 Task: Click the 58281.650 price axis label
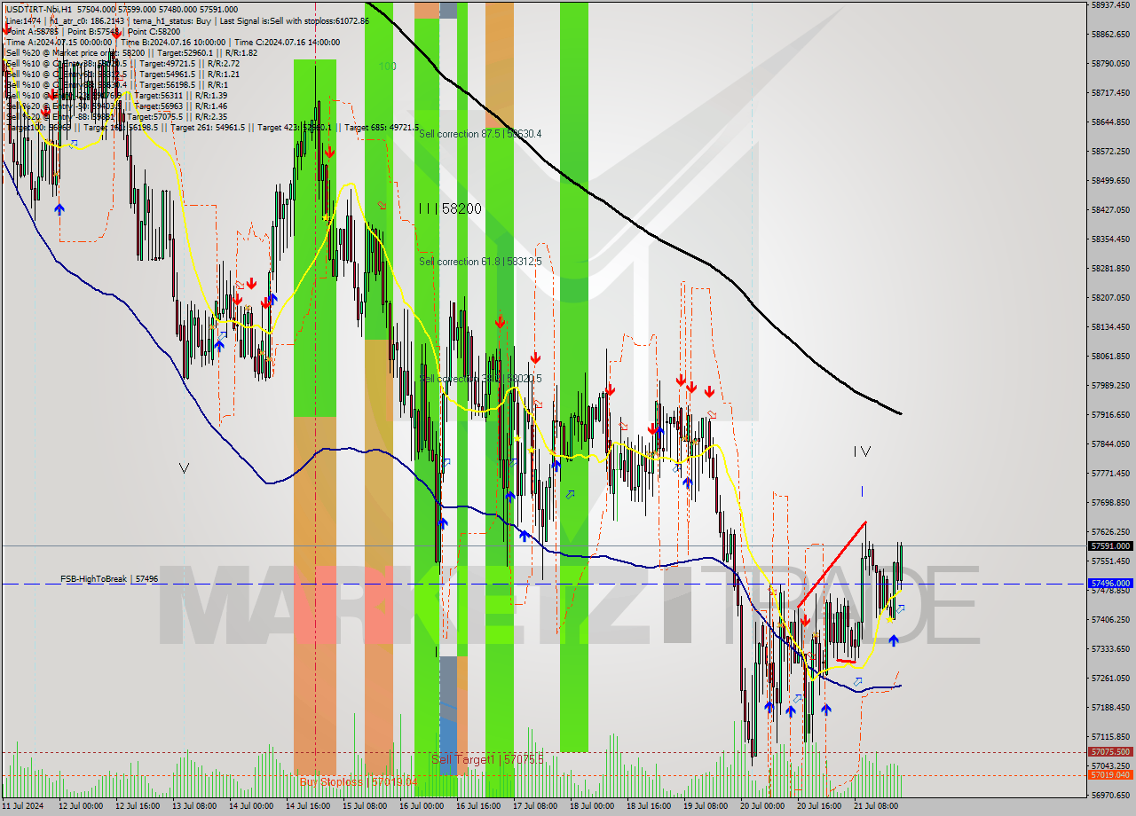click(1112, 268)
